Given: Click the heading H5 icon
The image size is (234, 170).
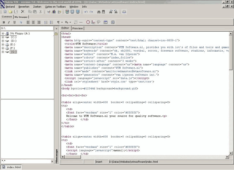Looking at the screenshot, I should 67,22.
